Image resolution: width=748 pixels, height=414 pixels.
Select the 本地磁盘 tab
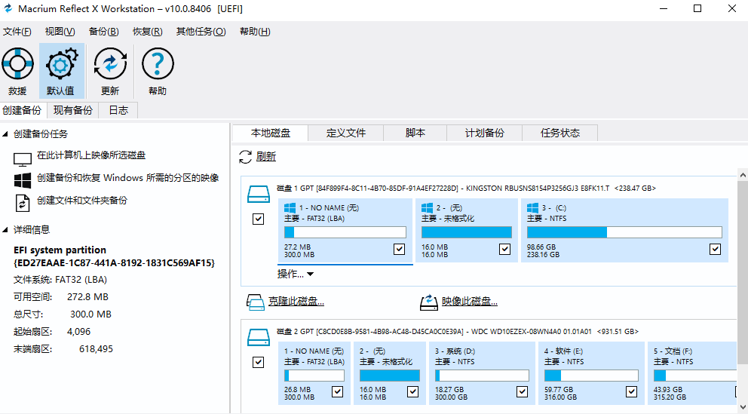271,133
